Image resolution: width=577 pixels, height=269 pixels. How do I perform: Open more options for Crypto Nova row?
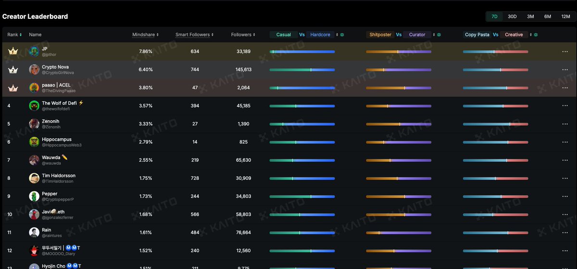tap(565, 70)
